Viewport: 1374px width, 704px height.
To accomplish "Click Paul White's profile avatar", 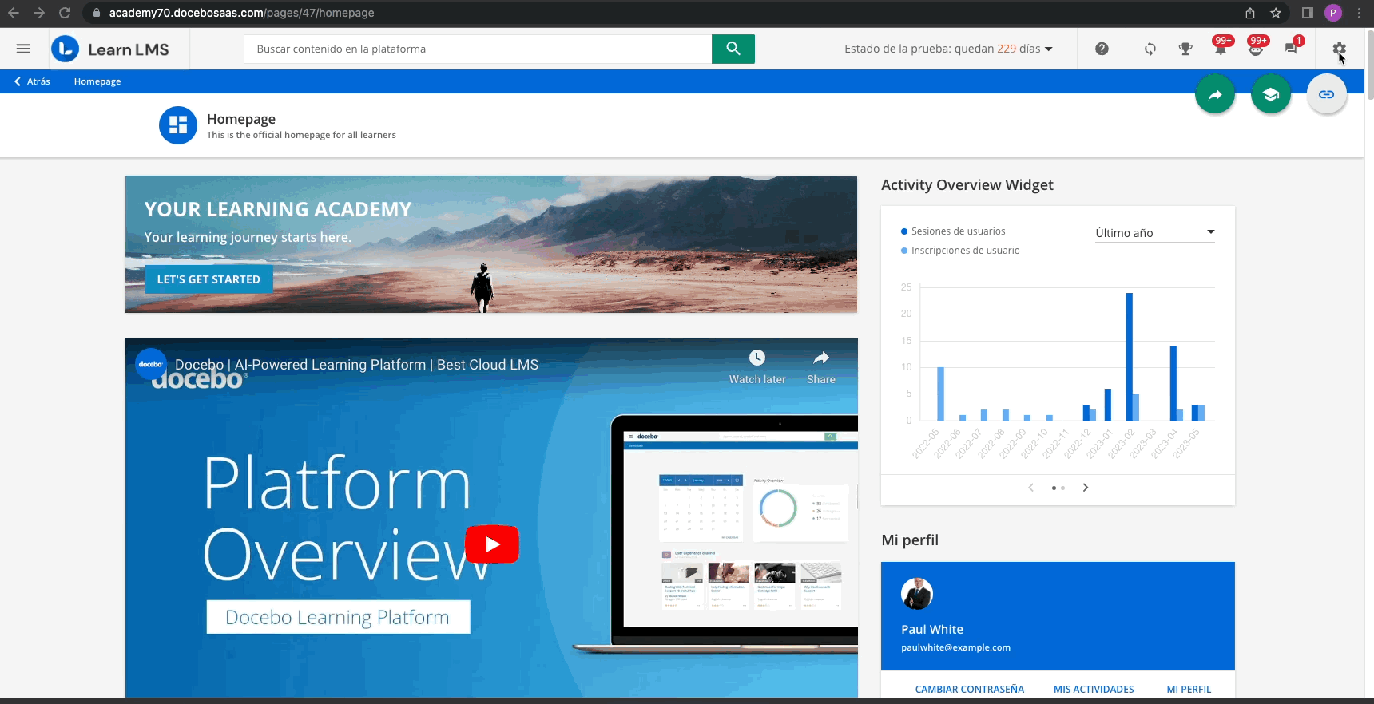I will (917, 594).
